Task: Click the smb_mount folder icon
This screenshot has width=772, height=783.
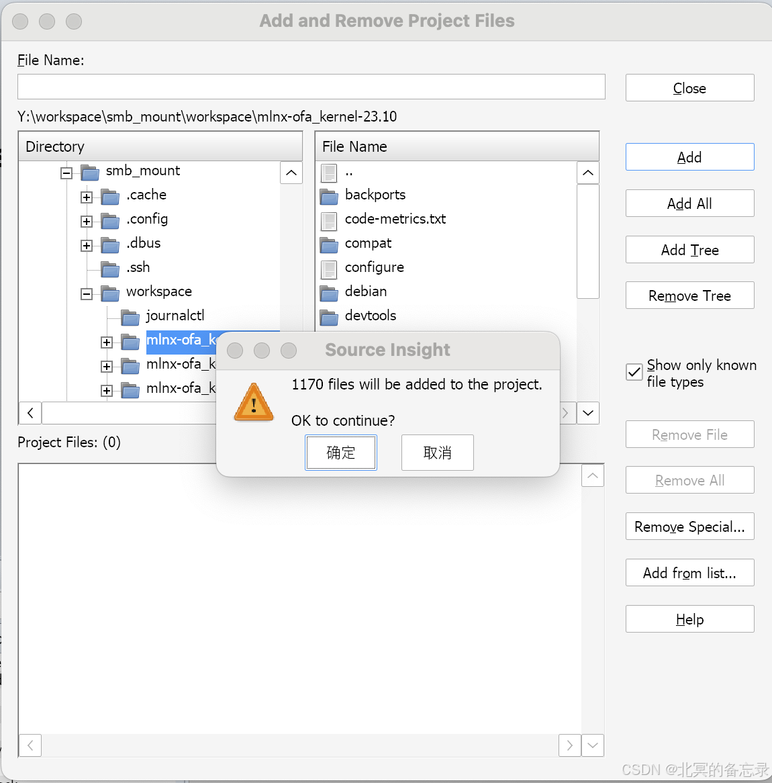Action: coord(90,173)
